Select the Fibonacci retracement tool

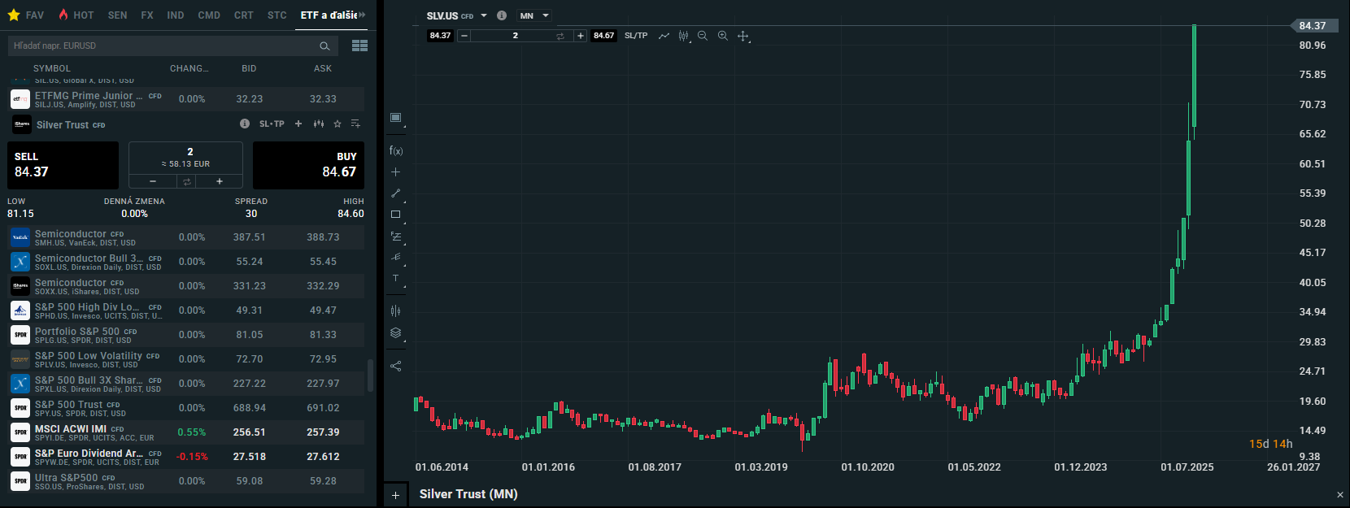pos(396,237)
